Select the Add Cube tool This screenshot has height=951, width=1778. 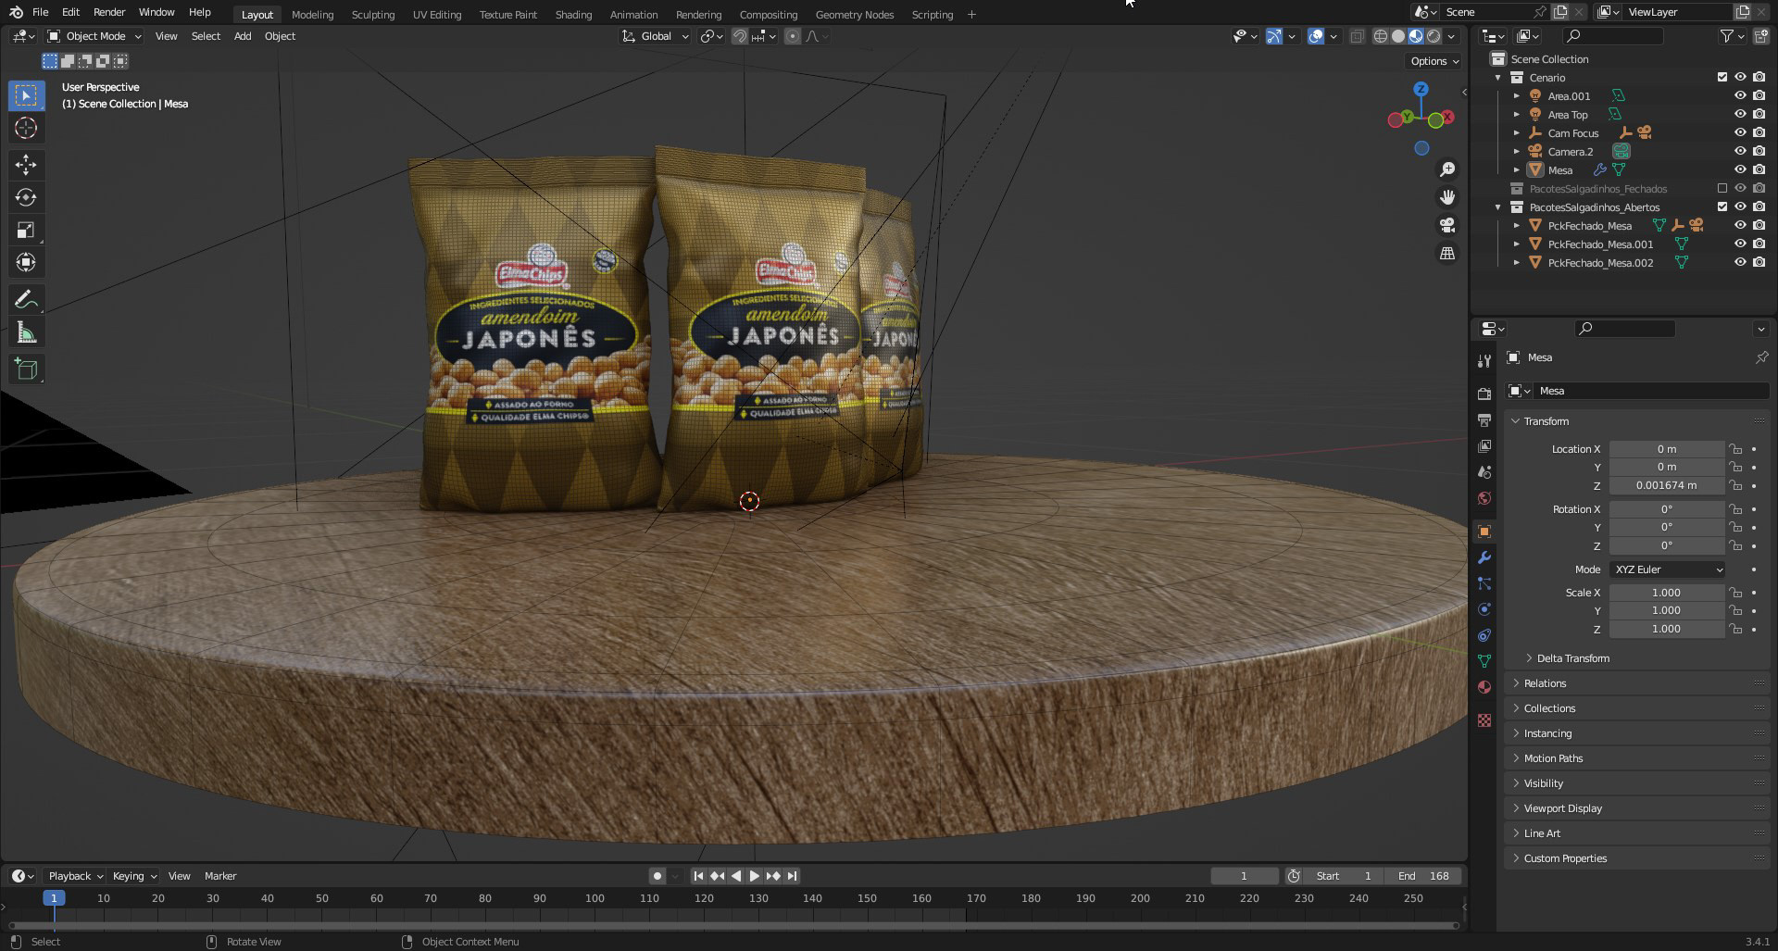[x=26, y=369]
